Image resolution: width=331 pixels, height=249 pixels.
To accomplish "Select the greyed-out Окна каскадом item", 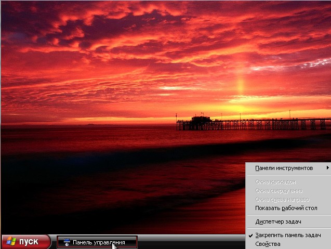I will (275, 181).
